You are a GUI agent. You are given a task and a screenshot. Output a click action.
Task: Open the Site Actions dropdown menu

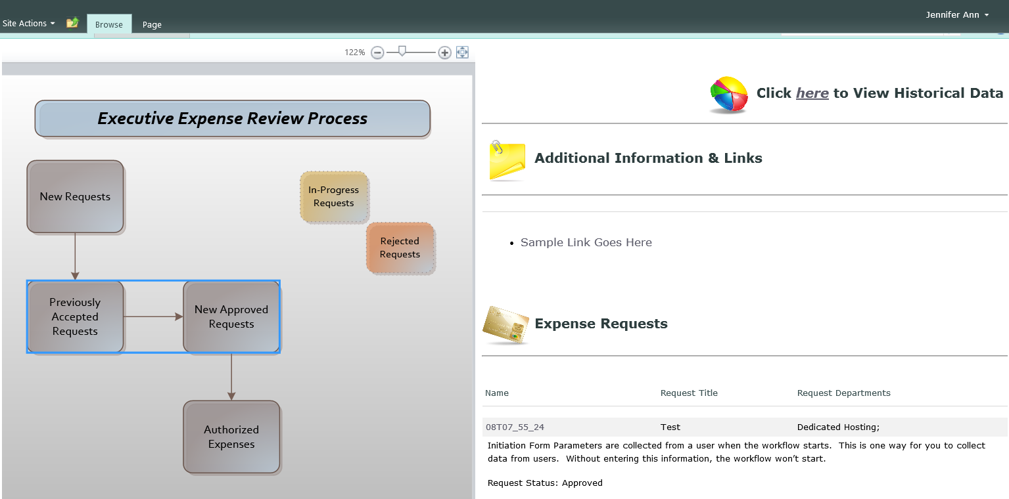28,23
